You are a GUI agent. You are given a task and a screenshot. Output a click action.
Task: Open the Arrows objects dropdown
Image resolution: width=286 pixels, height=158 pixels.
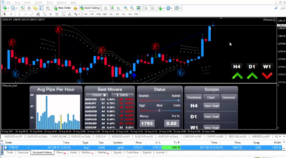(77, 14)
